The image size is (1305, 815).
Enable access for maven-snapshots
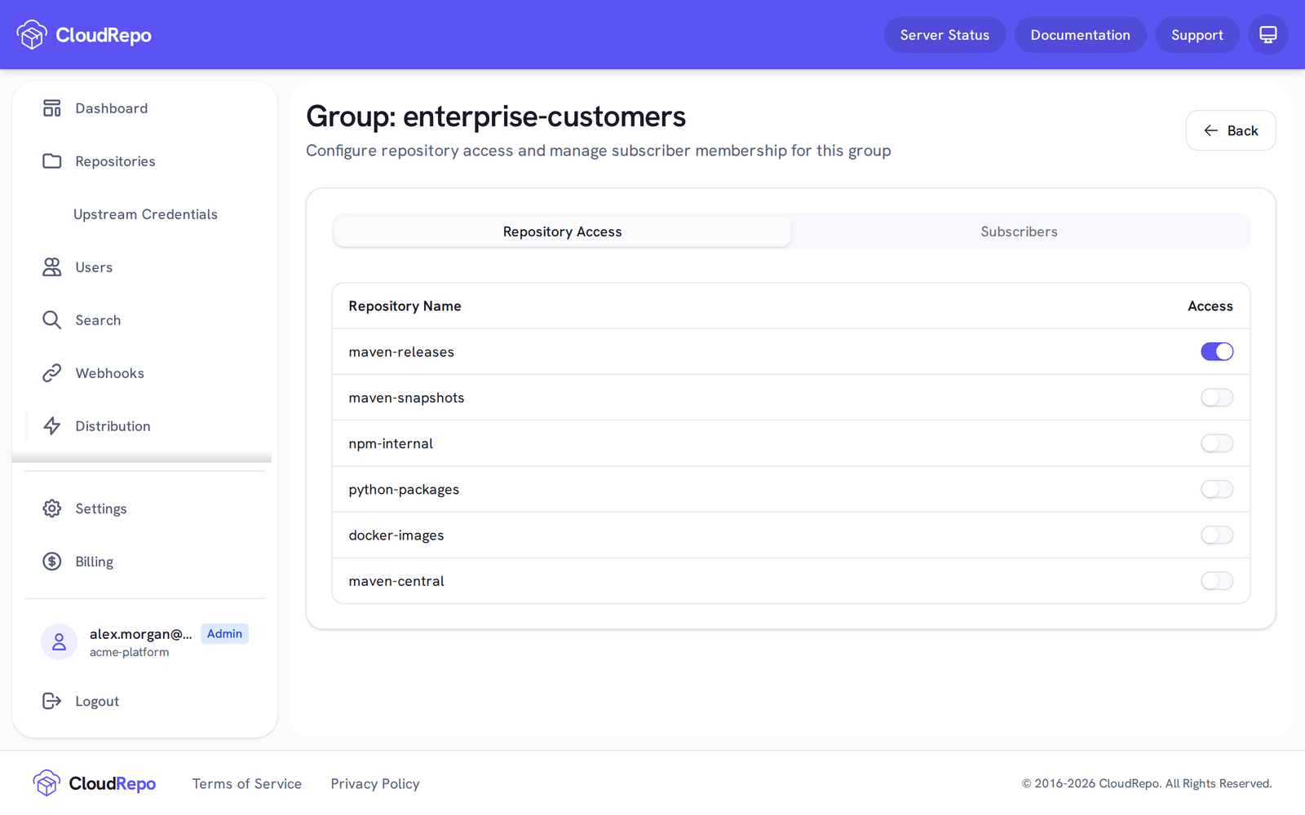tap(1217, 398)
